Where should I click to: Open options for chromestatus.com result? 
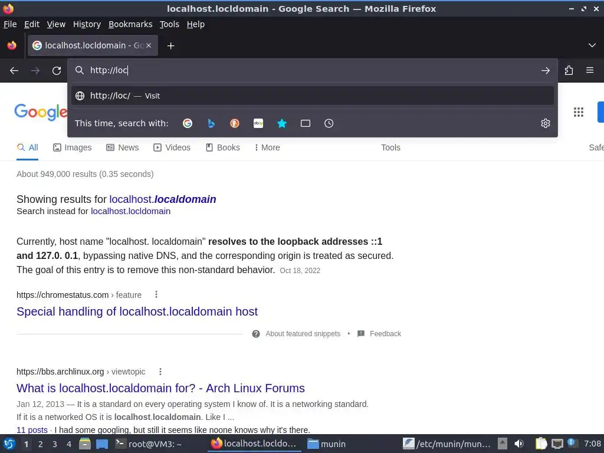tap(156, 295)
